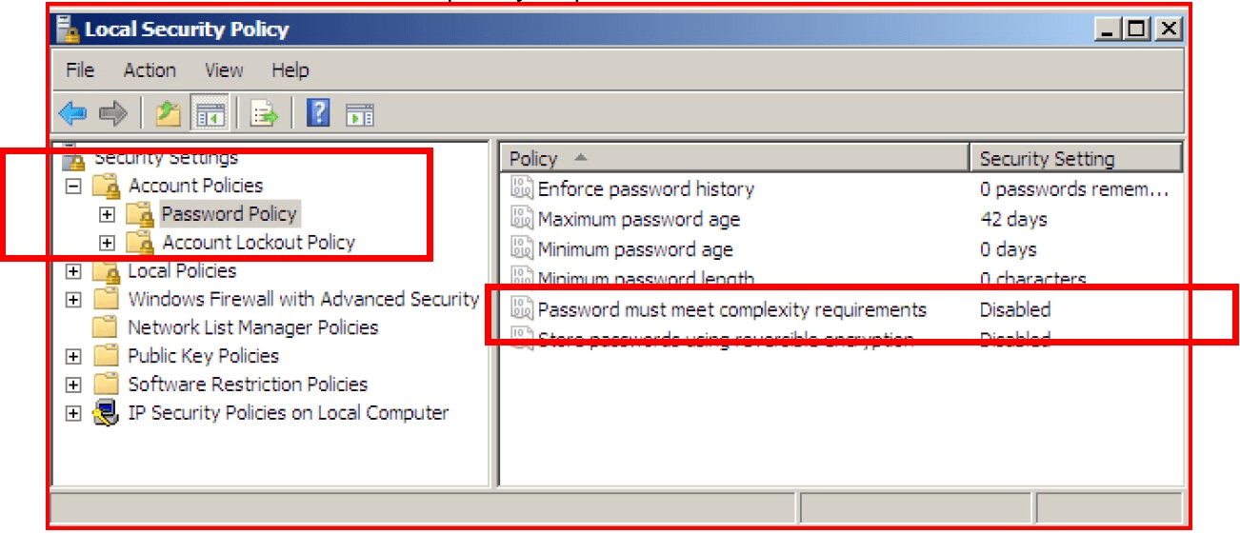Select the Maximum password age policy
Viewport: 1240px width, 533px height.
pyautogui.click(x=638, y=220)
